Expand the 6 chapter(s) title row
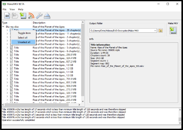The image size is (183, 130). [7, 51]
